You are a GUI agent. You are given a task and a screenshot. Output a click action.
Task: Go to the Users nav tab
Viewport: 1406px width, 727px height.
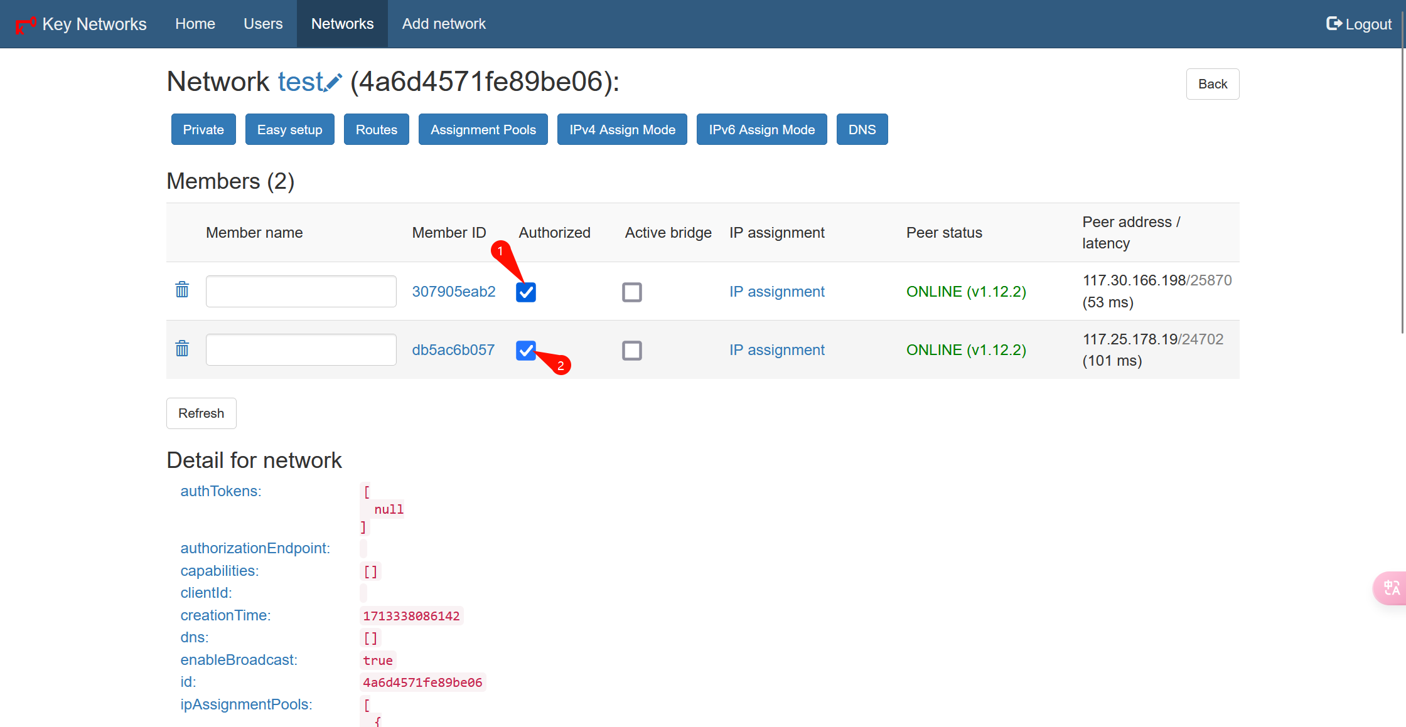tap(263, 24)
